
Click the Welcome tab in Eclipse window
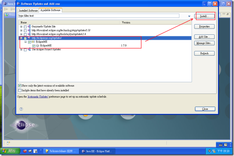pyautogui.click(x=10, y=15)
